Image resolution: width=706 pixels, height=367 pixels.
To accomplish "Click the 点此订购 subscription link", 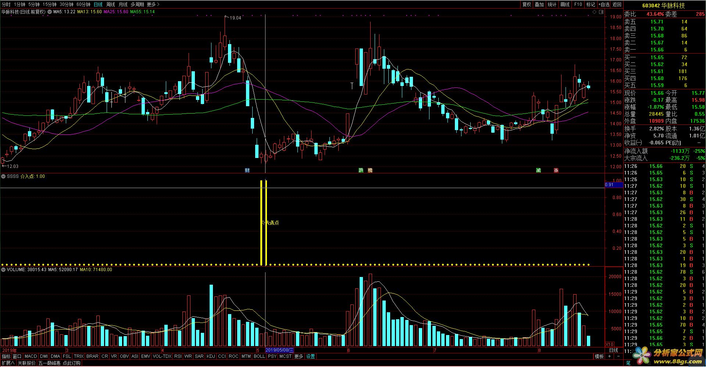I will (x=71, y=363).
